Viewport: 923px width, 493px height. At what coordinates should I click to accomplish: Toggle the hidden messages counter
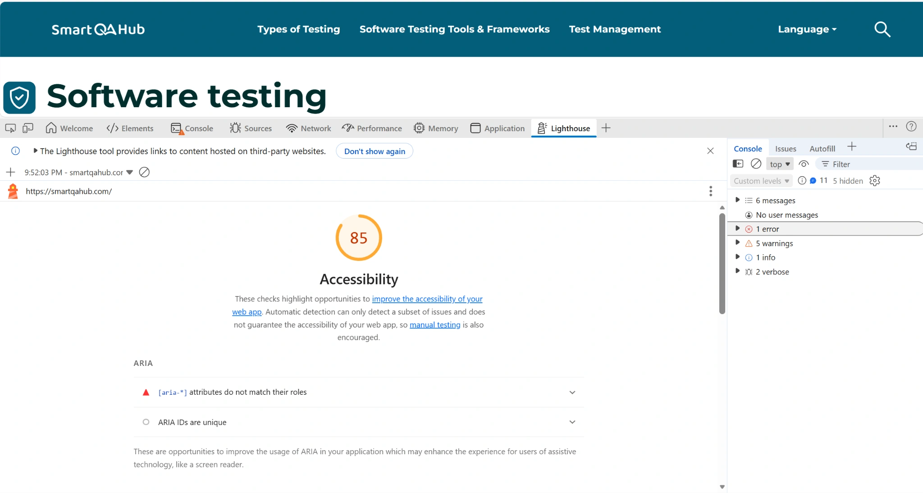847,180
